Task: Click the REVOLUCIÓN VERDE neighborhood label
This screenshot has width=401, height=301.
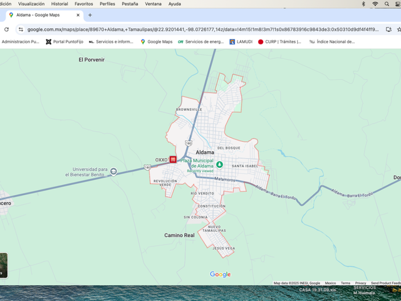Action: (165, 182)
